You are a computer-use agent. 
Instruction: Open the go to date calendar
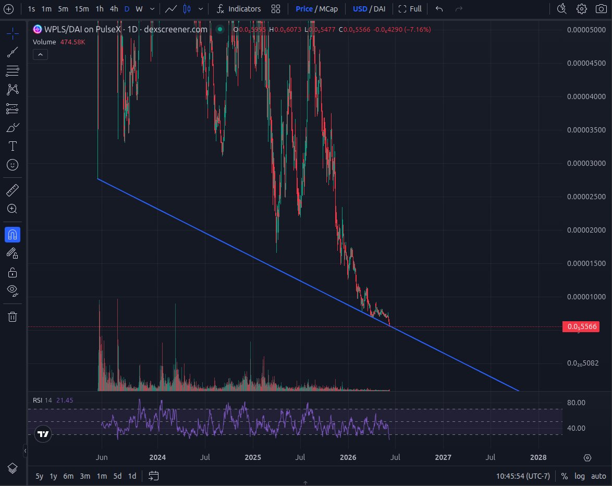(153, 476)
